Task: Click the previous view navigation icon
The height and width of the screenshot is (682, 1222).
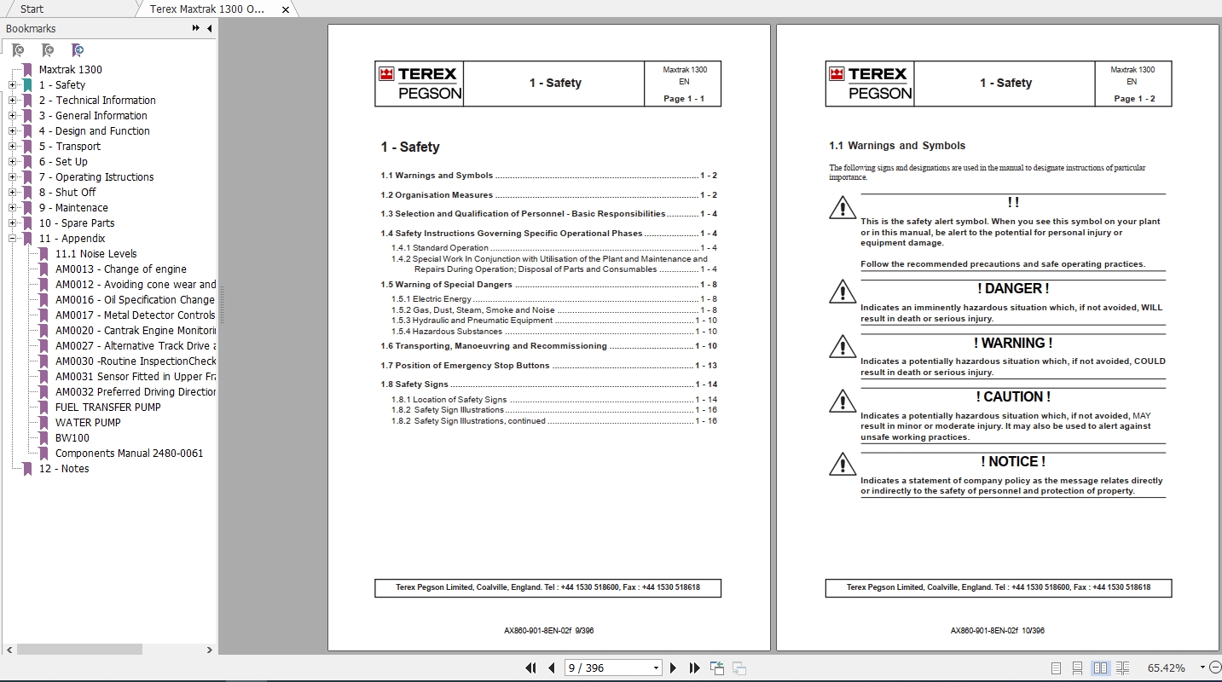Action: coord(716,668)
